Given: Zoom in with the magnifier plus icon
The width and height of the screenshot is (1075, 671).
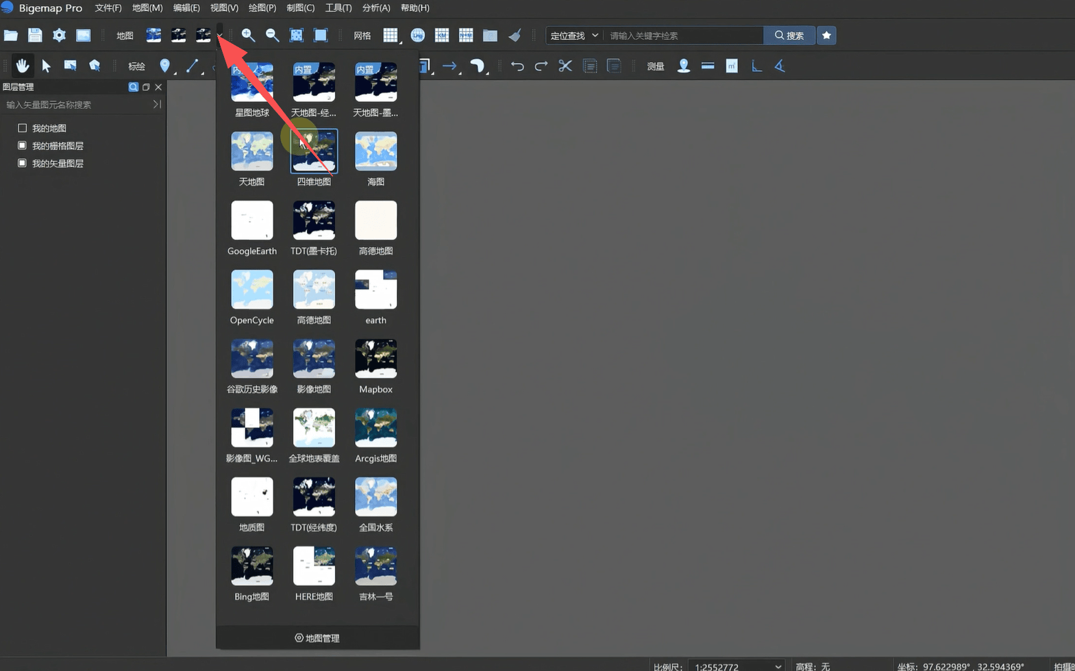Looking at the screenshot, I should (x=248, y=36).
